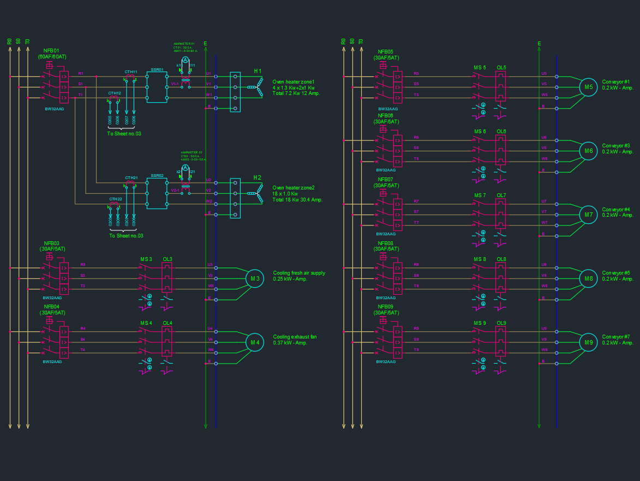Image resolution: width=640 pixels, height=481 pixels.
Task: Click the NFB07 (30AF/5AT) label
Action: (x=386, y=182)
